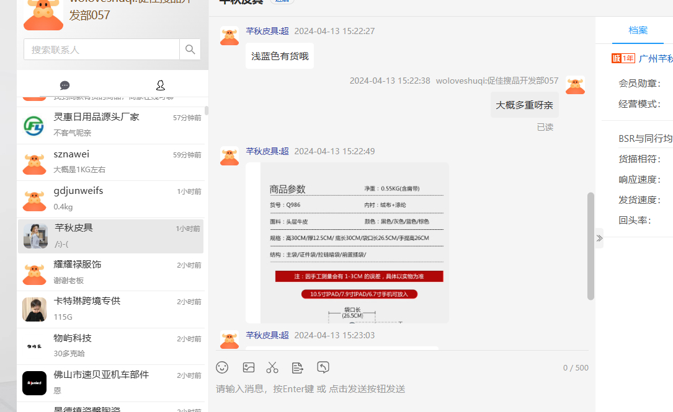673x412 pixels.
Task: Click the 佛山市速贝亚机车部件 avatar
Action: [35, 383]
